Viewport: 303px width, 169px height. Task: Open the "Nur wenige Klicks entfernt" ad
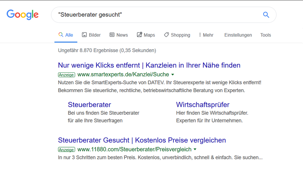pos(149,65)
